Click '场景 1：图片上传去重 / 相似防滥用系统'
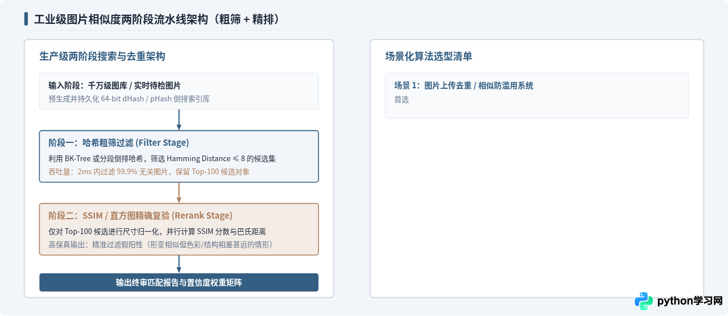This screenshot has height=316, width=728. tap(464, 85)
